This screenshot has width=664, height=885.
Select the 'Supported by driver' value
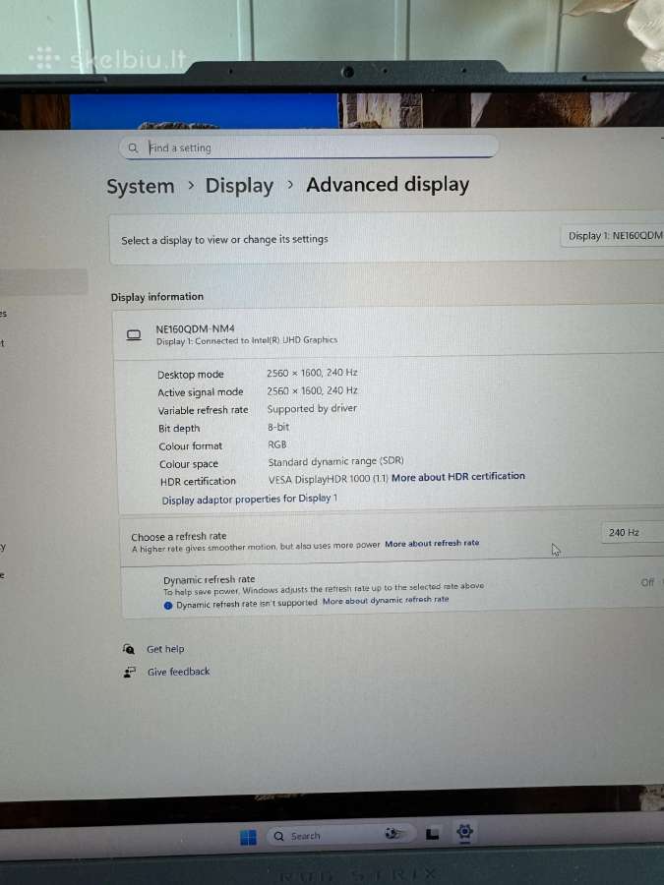pos(312,408)
